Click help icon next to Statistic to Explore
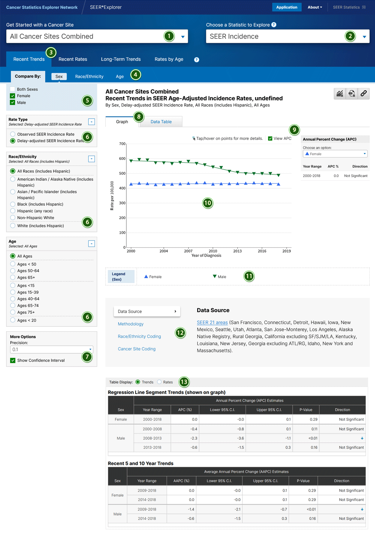Viewport: 375px width, 535px height. [274, 25]
